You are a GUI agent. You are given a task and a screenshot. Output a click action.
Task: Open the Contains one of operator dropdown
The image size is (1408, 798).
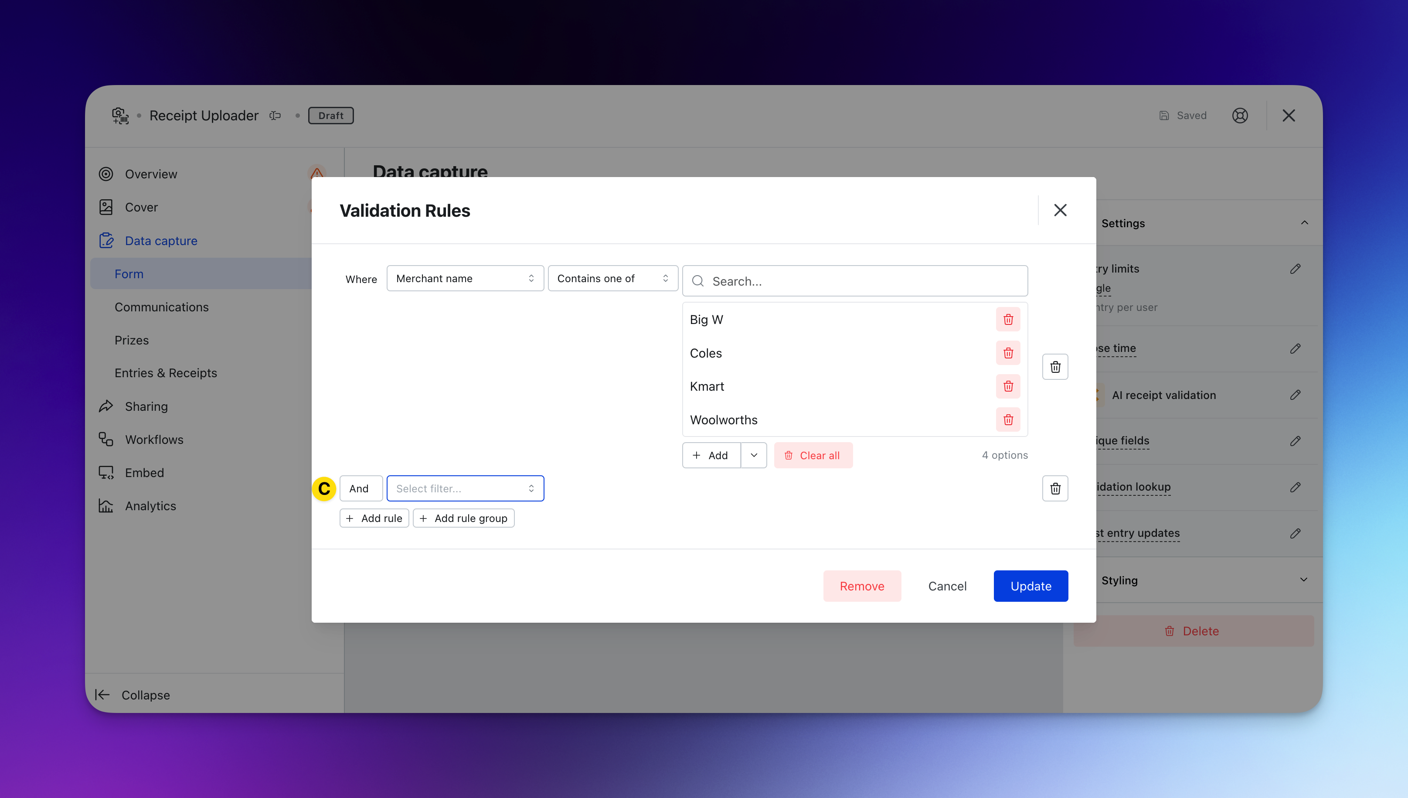612,278
